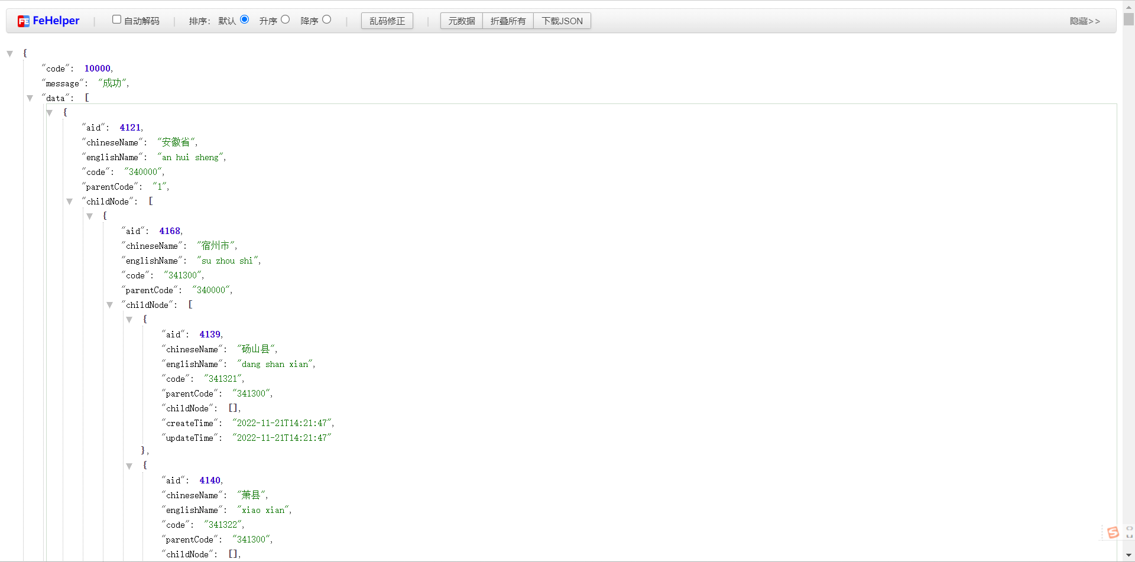Enable the 自动解码 checkbox

pyautogui.click(x=116, y=20)
